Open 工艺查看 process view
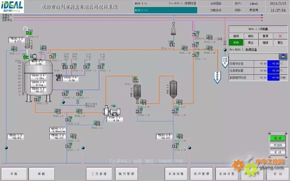The height and width of the screenshot is (181, 290). coord(99,174)
